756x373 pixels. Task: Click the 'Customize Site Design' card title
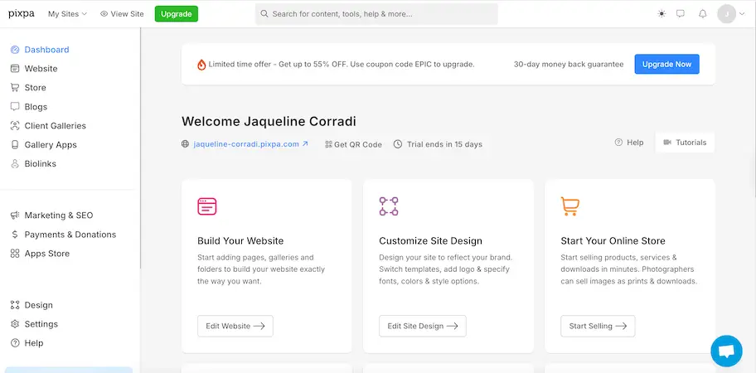click(x=430, y=241)
